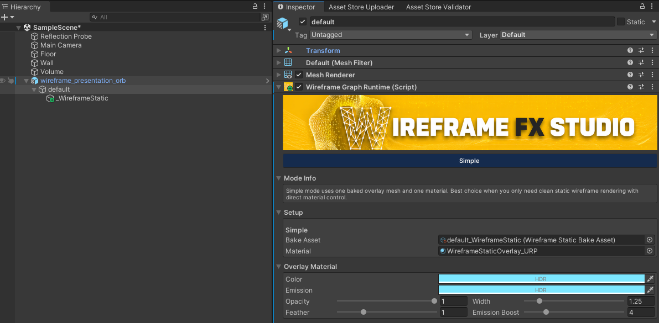Screen dimensions: 659x323
Task: Collapse the SampleScene foldout
Action: 18,28
